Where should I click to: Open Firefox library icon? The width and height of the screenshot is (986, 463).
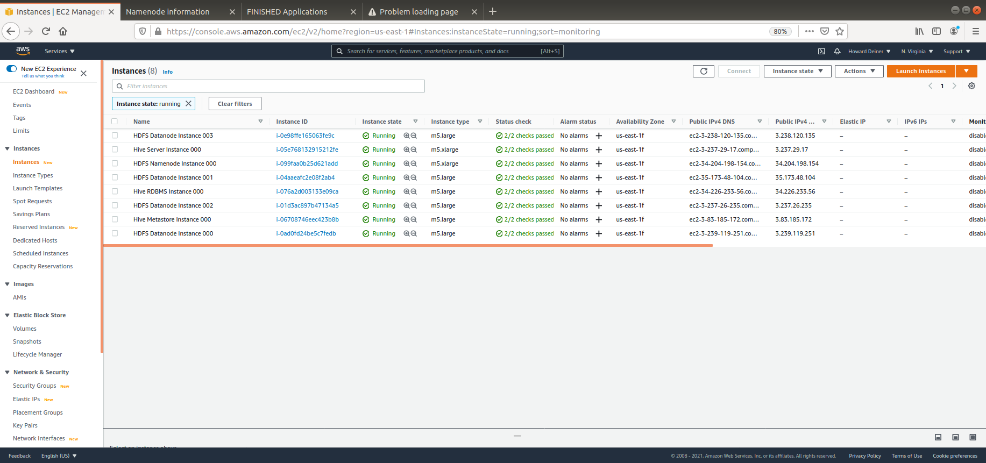coord(919,31)
